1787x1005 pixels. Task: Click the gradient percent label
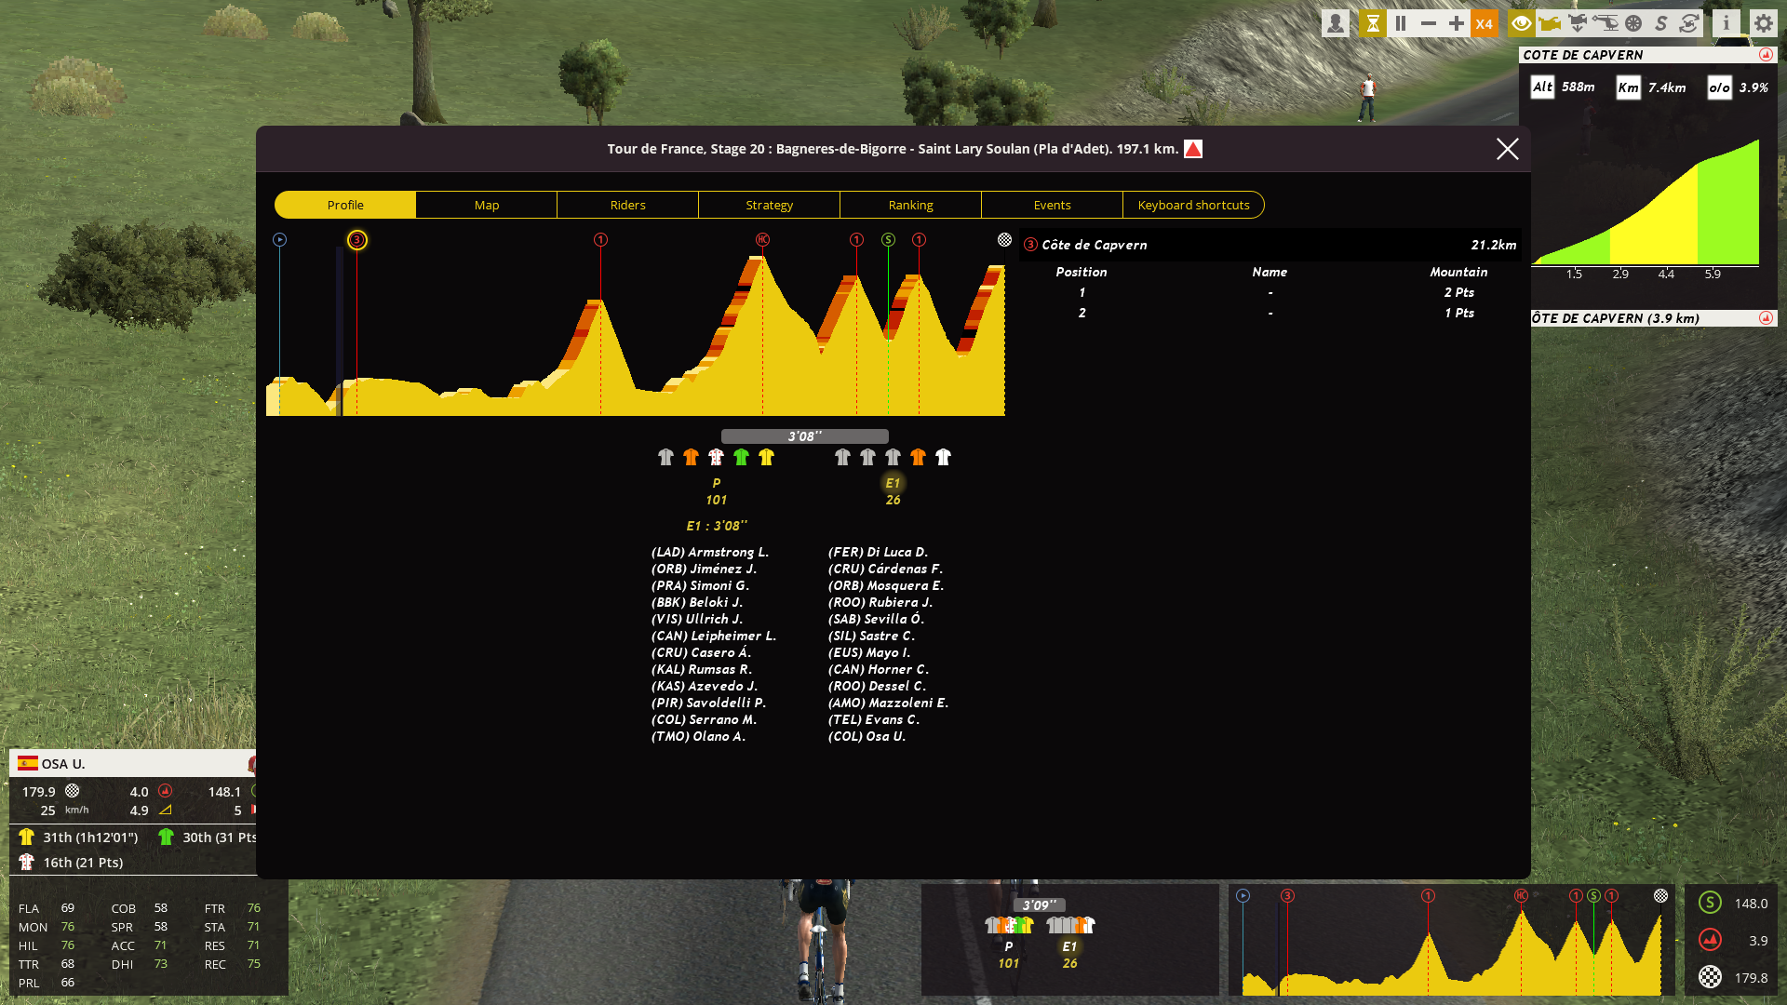1719,87
